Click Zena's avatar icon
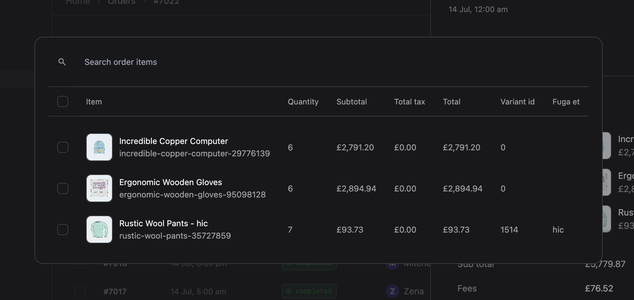The width and height of the screenshot is (634, 300). [392, 291]
